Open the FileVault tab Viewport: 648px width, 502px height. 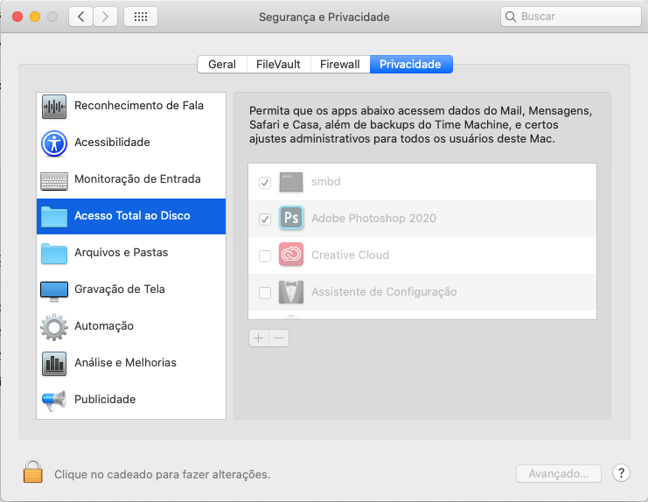(x=278, y=65)
